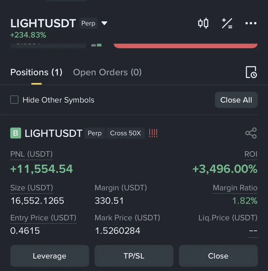This screenshot has height=271, width=268.
Task: Tap the red sell bar
Action: (185, 46)
